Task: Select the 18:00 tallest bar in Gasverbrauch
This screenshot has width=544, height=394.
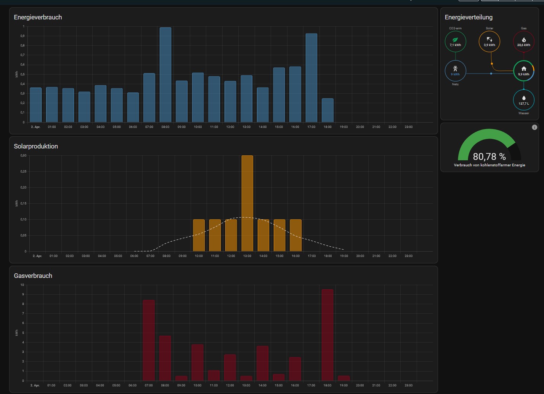Action: click(327, 335)
